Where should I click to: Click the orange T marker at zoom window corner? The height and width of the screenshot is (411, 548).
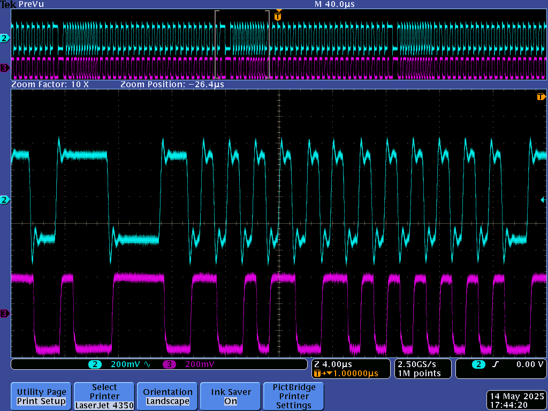[x=541, y=97]
